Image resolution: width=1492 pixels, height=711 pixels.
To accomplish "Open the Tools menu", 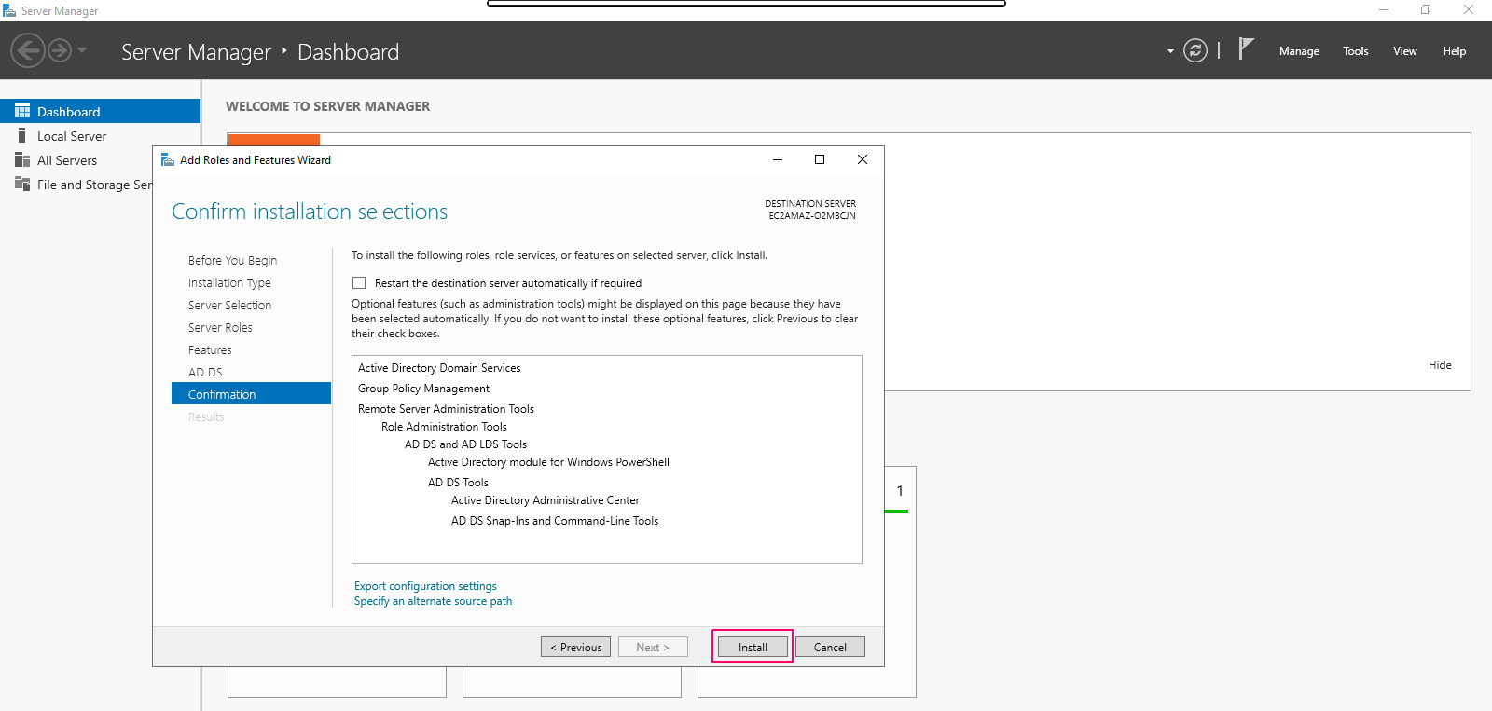I will (x=1356, y=51).
